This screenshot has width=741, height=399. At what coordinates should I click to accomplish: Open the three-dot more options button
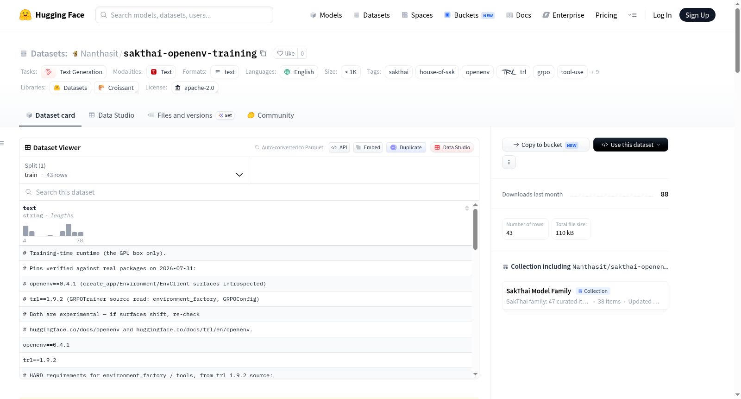pos(509,162)
